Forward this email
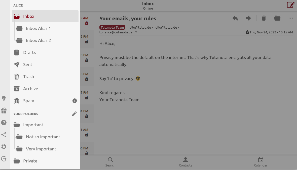 click(248, 18)
